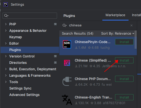Click the PhpStorm logo icon in title bar
The width and height of the screenshot is (141, 108).
(6, 4)
